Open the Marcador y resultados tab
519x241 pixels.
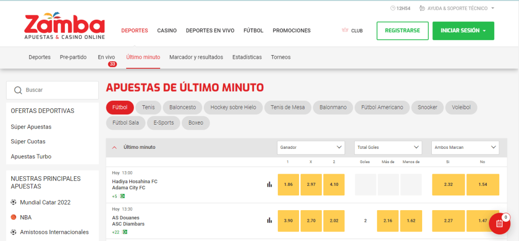point(196,57)
